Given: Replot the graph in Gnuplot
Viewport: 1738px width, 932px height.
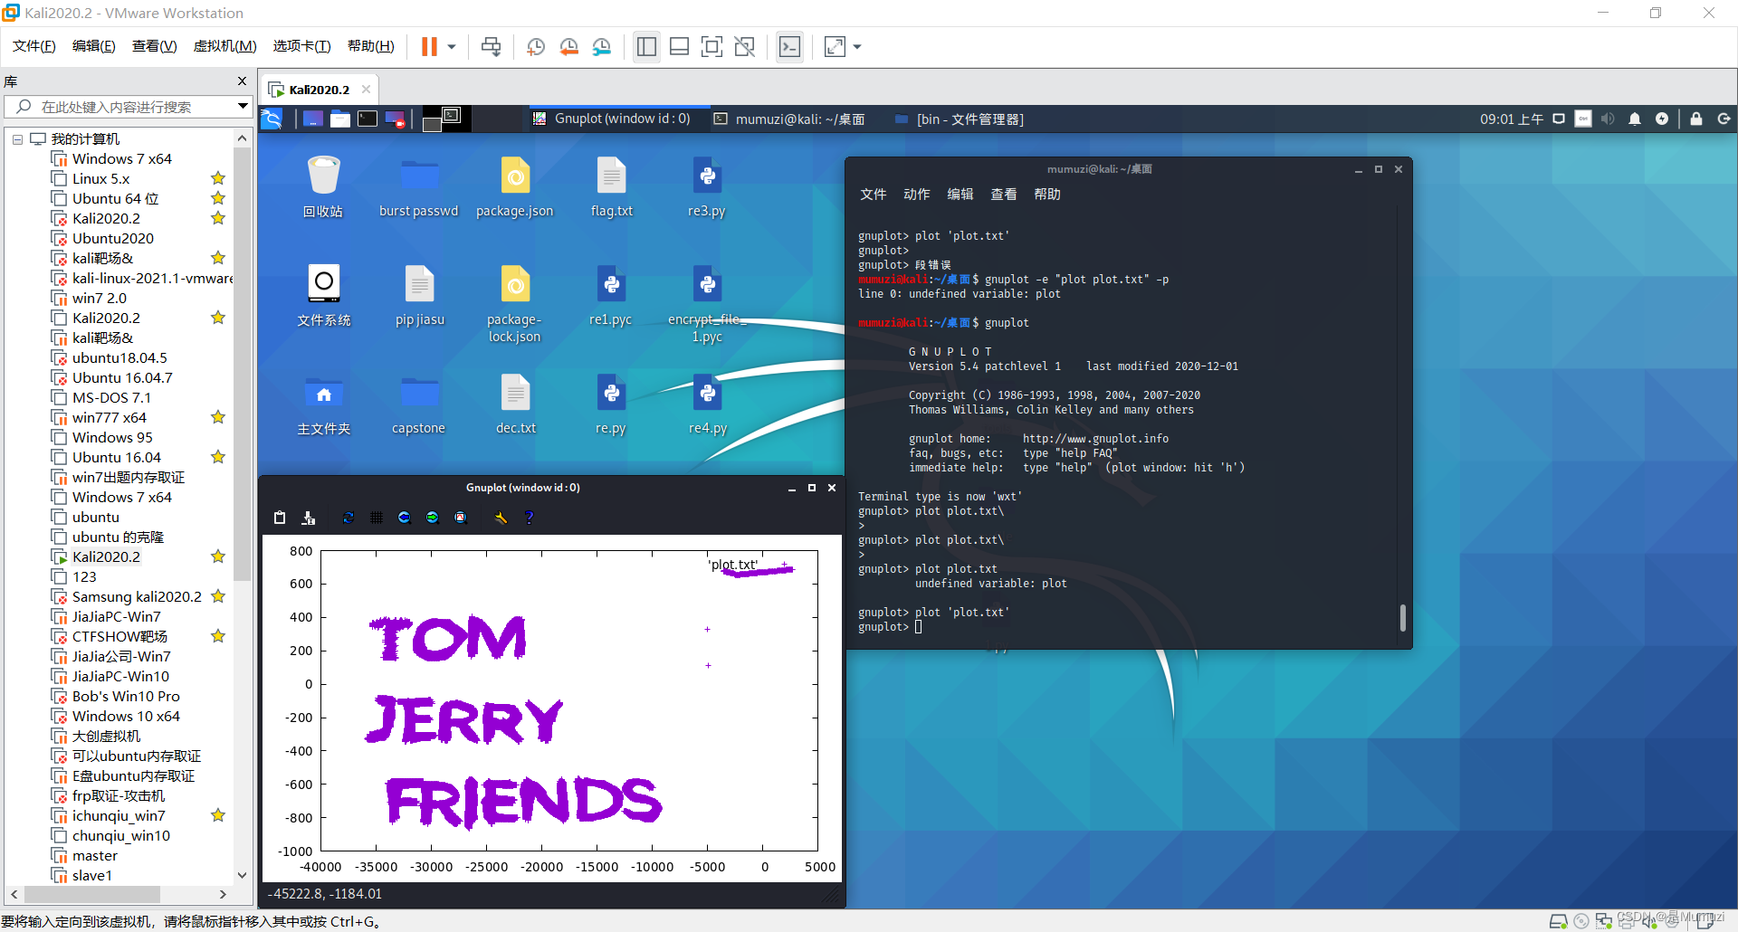Looking at the screenshot, I should coord(349,518).
